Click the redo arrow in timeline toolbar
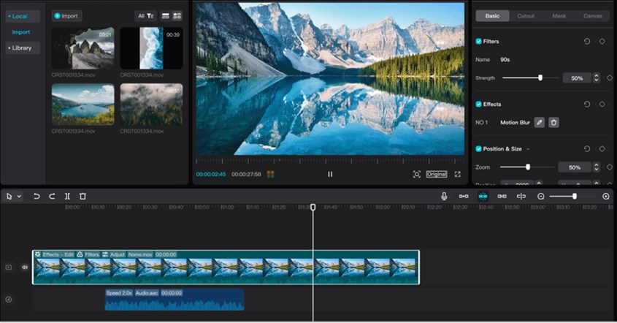Image resolution: width=617 pixels, height=323 pixels. (52, 196)
